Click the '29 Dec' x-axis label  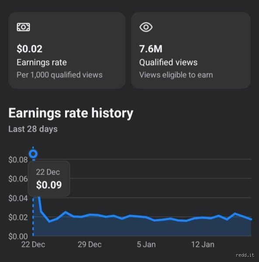tap(90, 245)
